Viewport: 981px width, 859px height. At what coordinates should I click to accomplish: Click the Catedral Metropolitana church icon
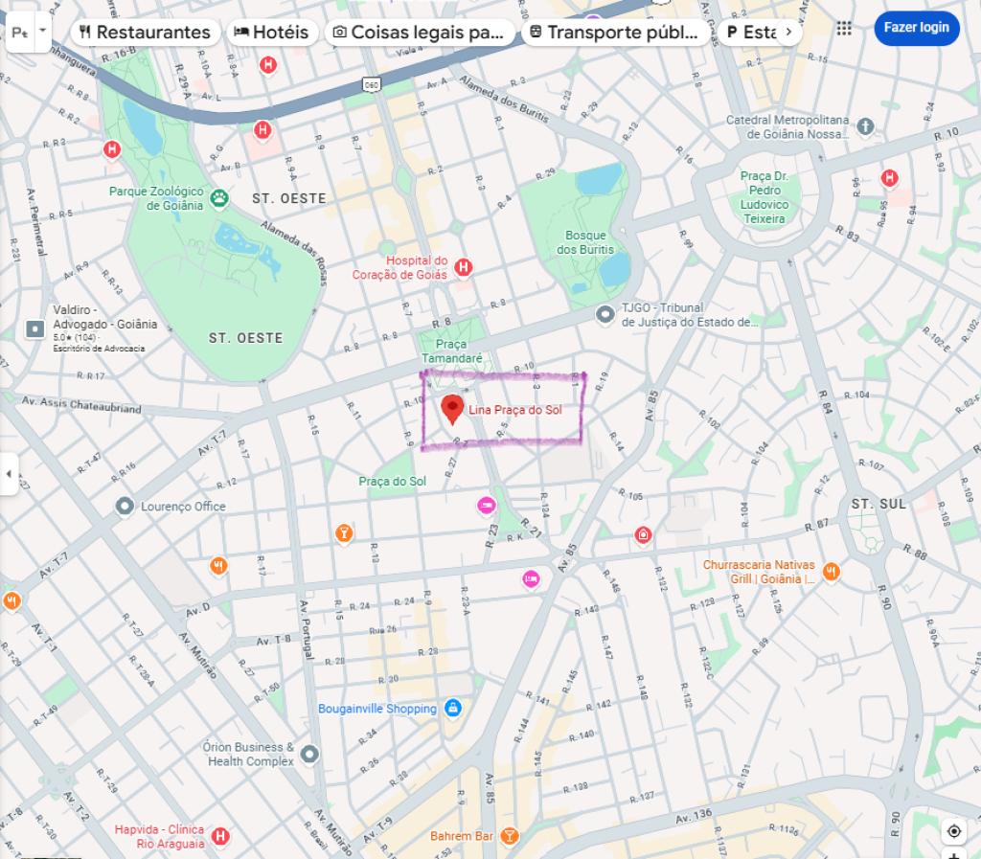tap(865, 127)
